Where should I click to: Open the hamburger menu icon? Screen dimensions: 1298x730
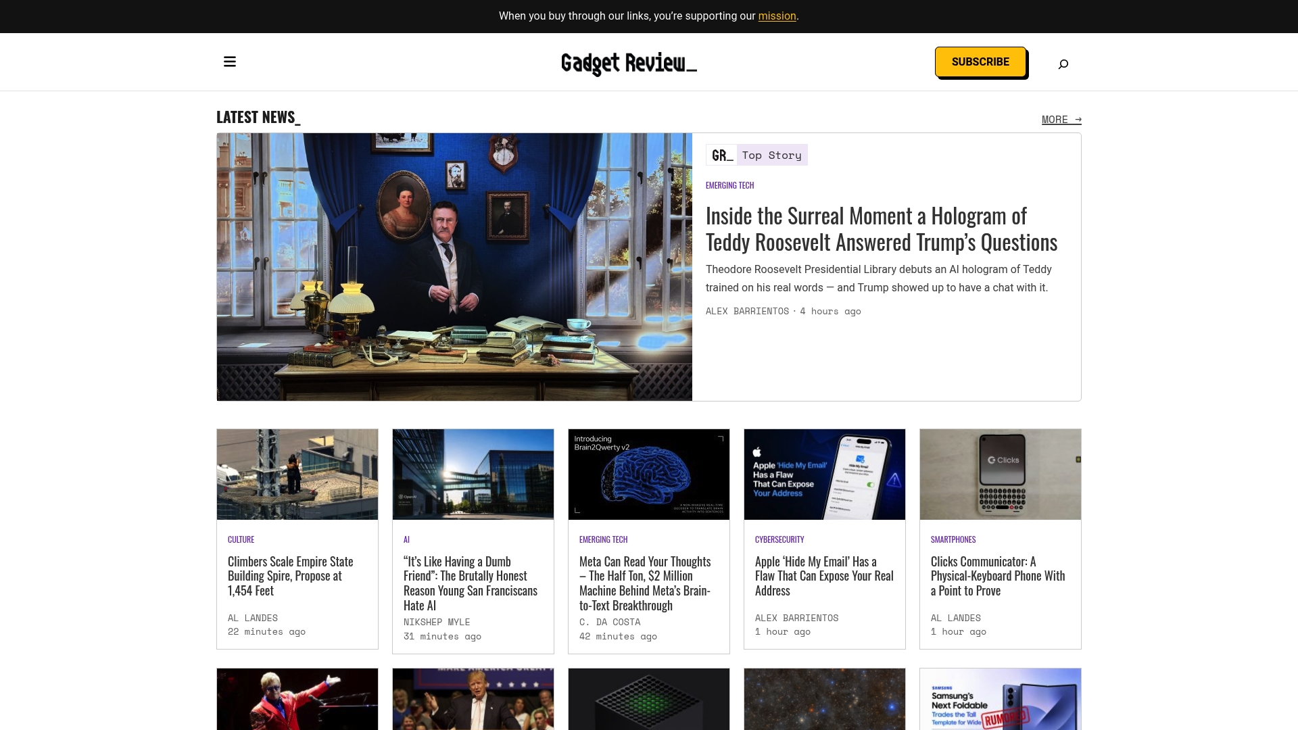pyautogui.click(x=230, y=62)
